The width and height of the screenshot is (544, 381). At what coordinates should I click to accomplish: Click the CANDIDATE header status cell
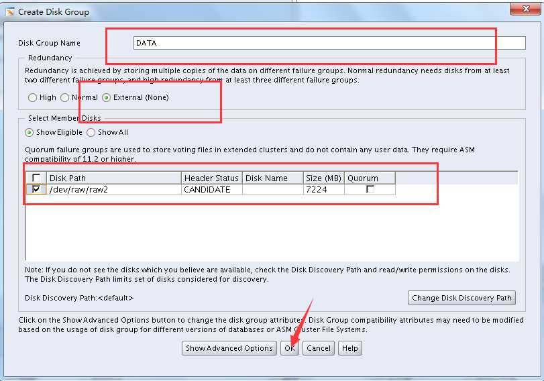[x=212, y=189]
